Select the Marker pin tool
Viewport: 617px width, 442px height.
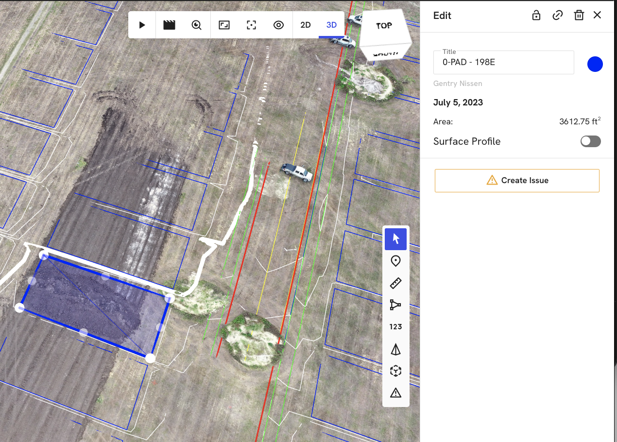pyautogui.click(x=395, y=261)
